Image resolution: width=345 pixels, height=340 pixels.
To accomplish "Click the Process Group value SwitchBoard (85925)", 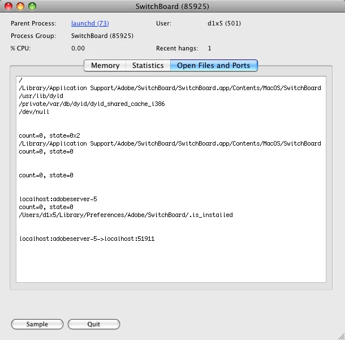I will coord(102,36).
